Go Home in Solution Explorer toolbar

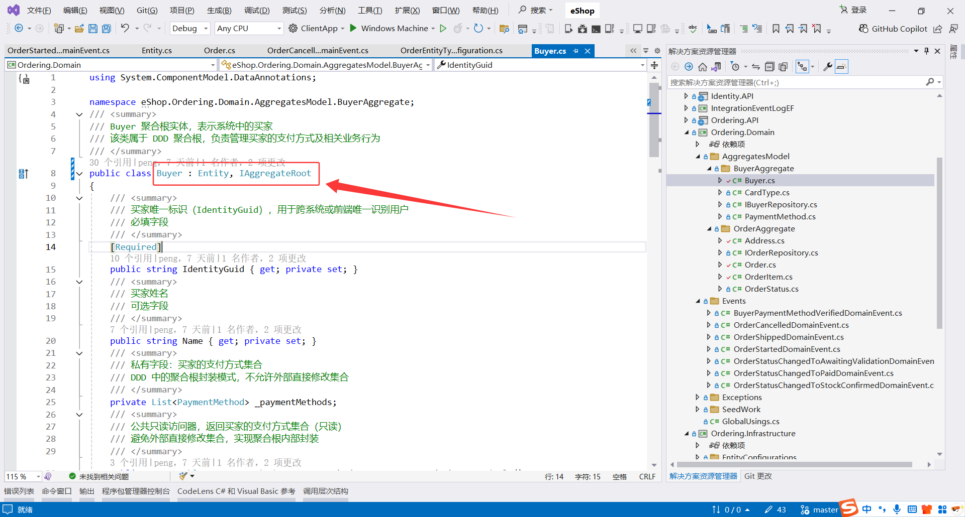click(703, 67)
